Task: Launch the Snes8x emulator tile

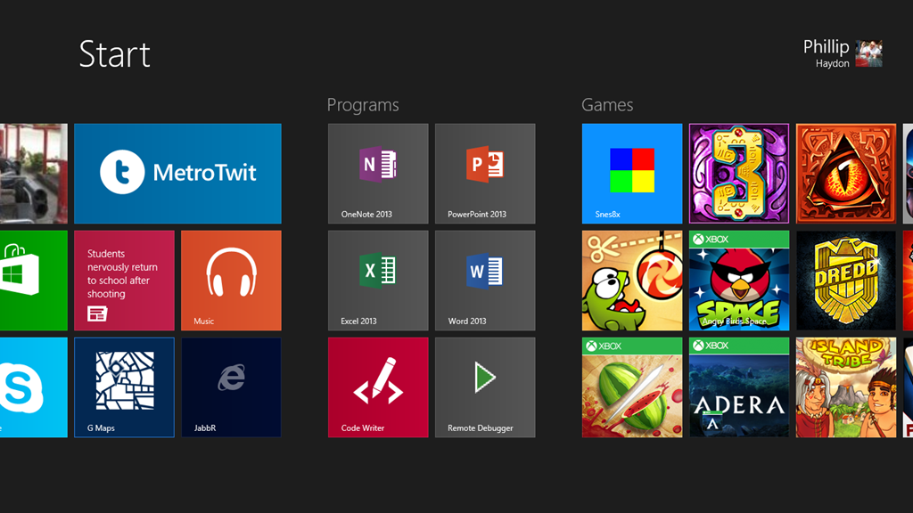Action: [632, 174]
